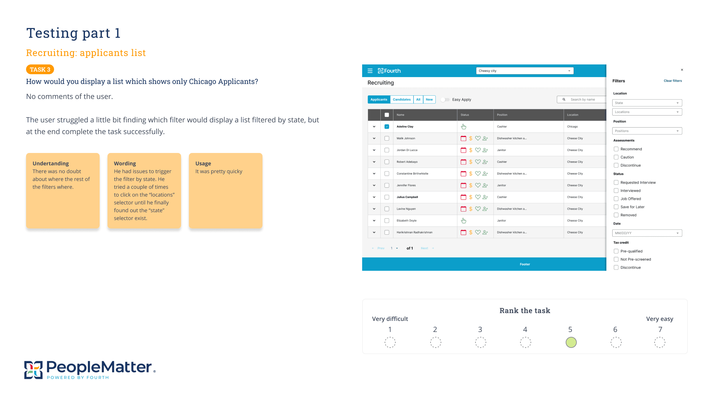Viewport: 708px width, 399px height.
Task: Click add-person icon in Jennifer Flores's row
Action: 485,185
